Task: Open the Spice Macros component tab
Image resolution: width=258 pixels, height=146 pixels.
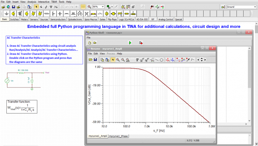Action: [90, 20]
